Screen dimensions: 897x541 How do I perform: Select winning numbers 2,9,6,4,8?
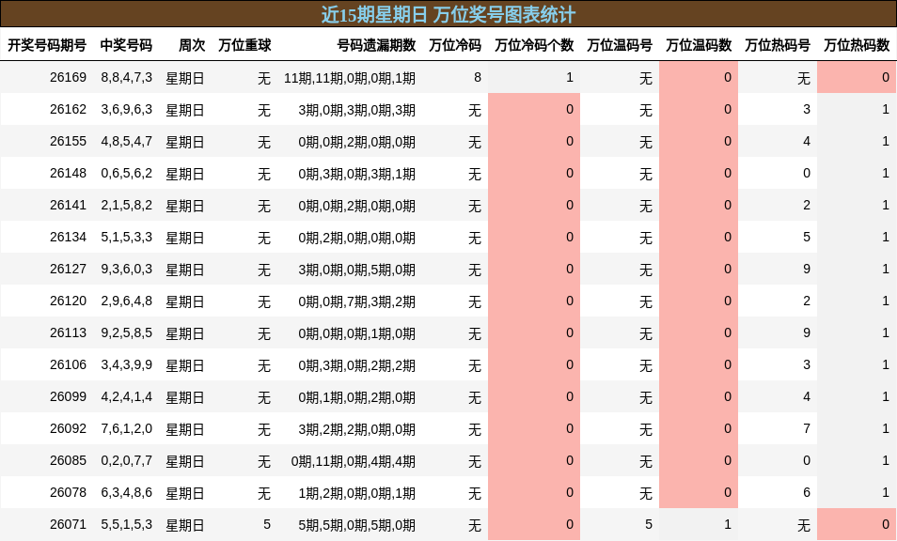126,301
